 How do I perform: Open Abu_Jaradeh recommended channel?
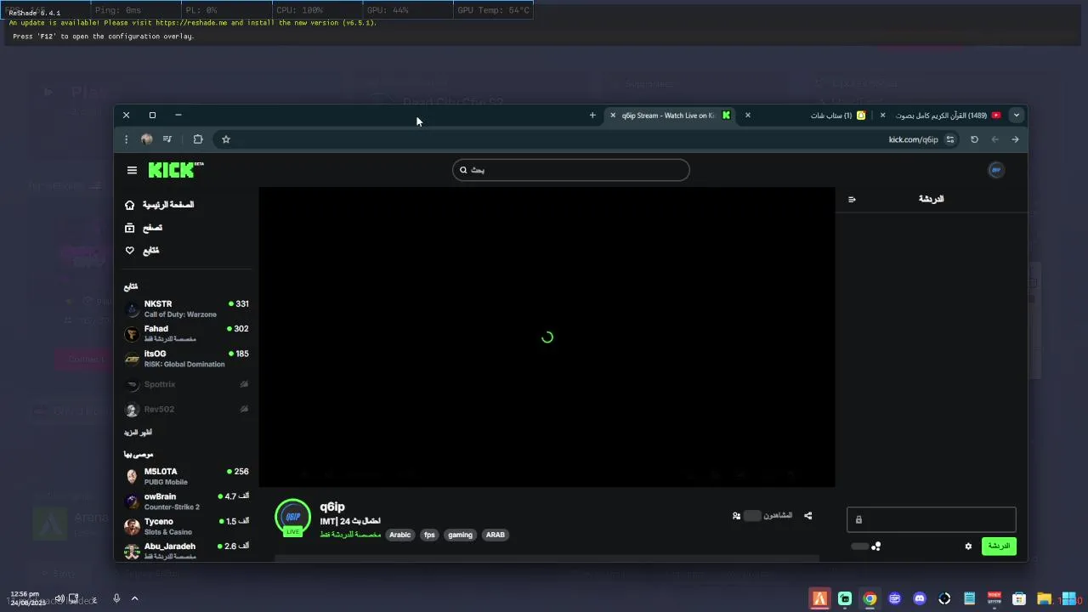pos(187,551)
